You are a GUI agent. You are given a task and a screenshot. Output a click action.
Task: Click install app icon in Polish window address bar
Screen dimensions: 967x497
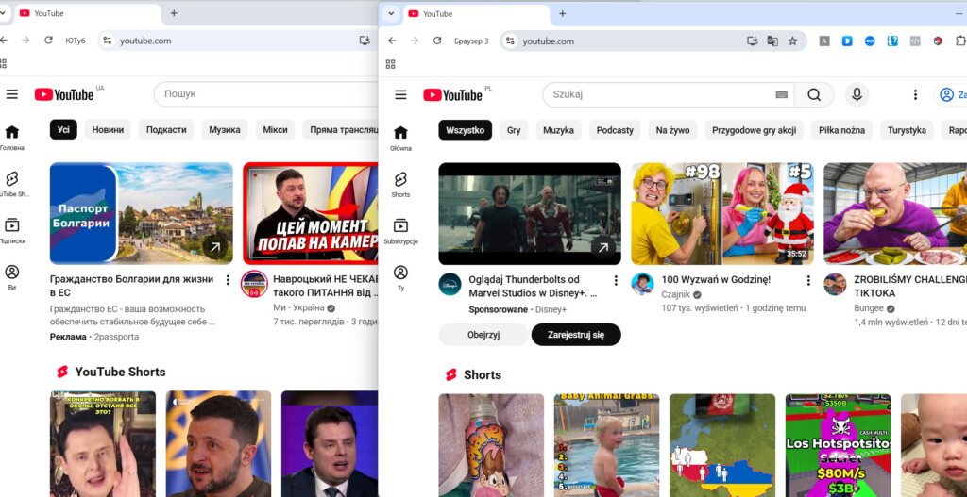752,41
